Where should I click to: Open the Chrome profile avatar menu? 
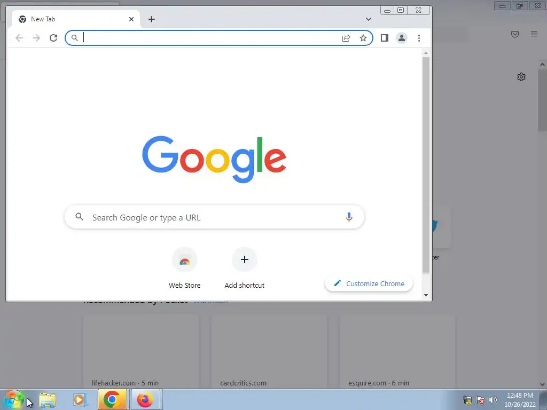pos(402,38)
